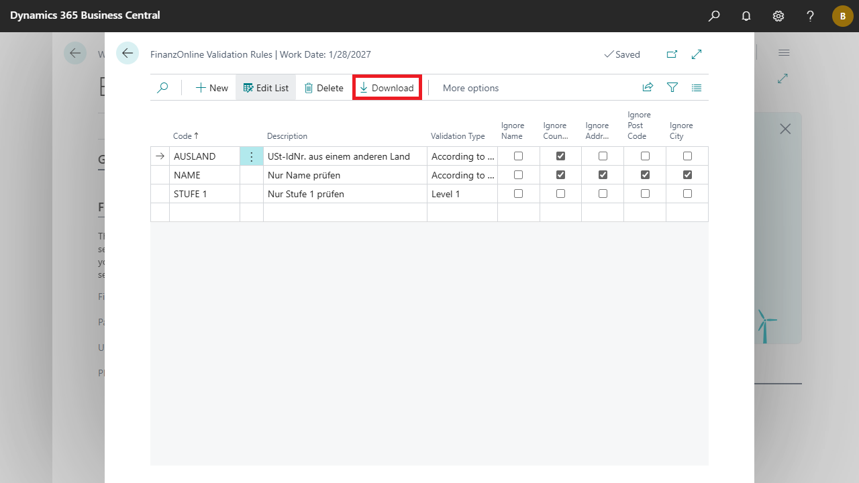Image resolution: width=859 pixels, height=483 pixels.
Task: Check Ignore Post Code for STUFE 1
Action: coord(645,194)
